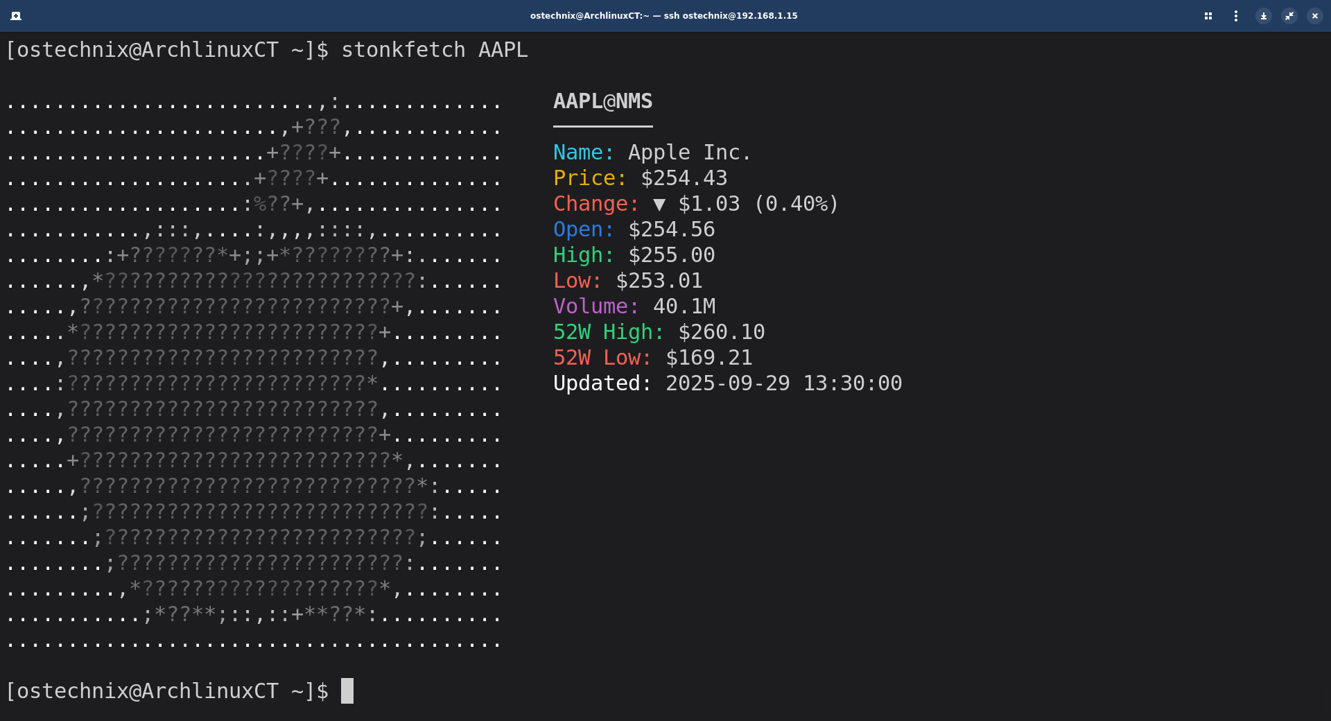
Task: Click the Low value $253.01
Action: [x=659, y=281]
